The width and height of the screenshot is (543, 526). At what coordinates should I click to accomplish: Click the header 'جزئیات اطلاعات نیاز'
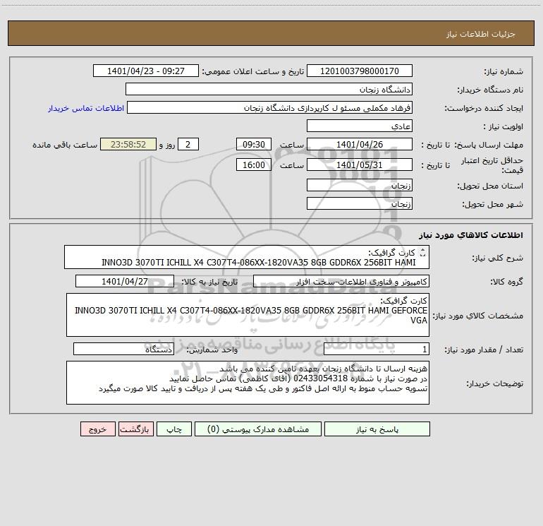tap(481, 34)
